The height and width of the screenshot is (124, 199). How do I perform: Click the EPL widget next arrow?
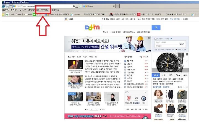point(146,92)
